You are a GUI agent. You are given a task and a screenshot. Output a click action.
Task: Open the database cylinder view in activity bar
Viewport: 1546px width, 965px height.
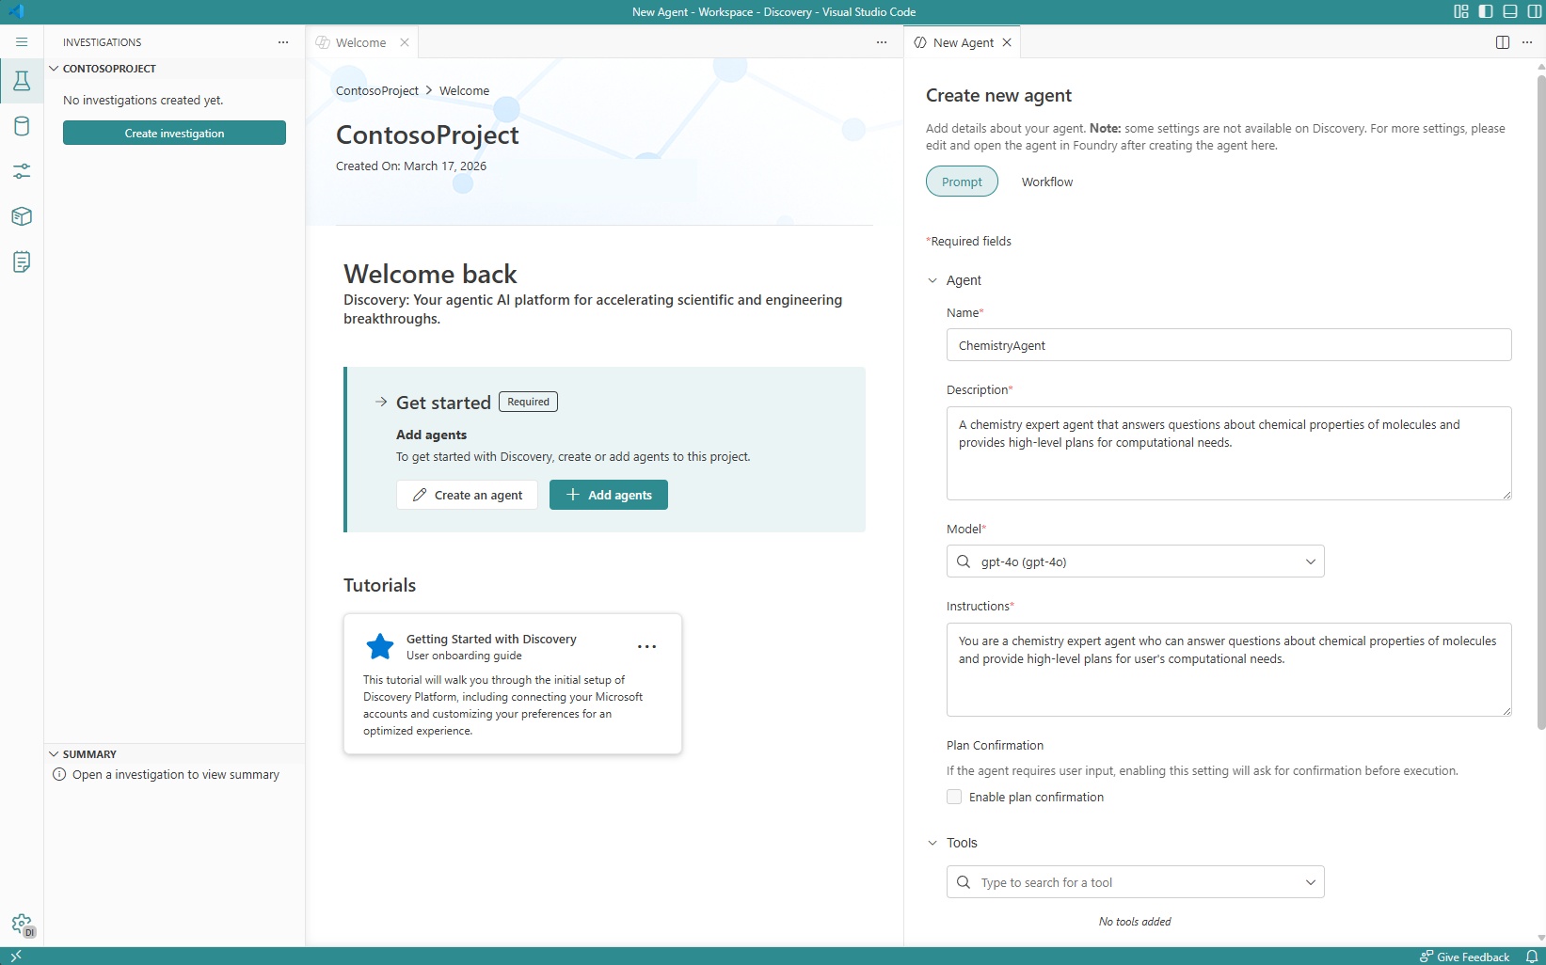tap(22, 126)
